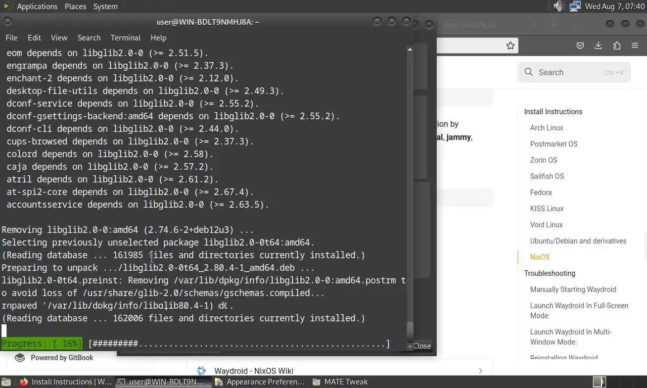Screen dimensions: 647x388
Task: Open the Ubuntu/Debian and derivatives link
Action: pos(578,241)
